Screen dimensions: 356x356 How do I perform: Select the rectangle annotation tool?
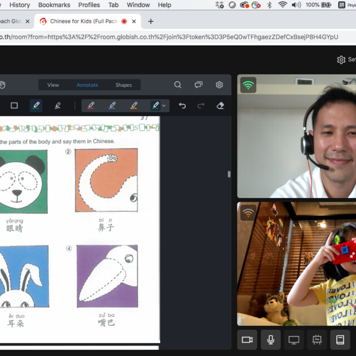pyautogui.click(x=14, y=106)
